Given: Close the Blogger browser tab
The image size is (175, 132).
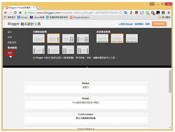Looking at the screenshot, I should click(x=34, y=8).
